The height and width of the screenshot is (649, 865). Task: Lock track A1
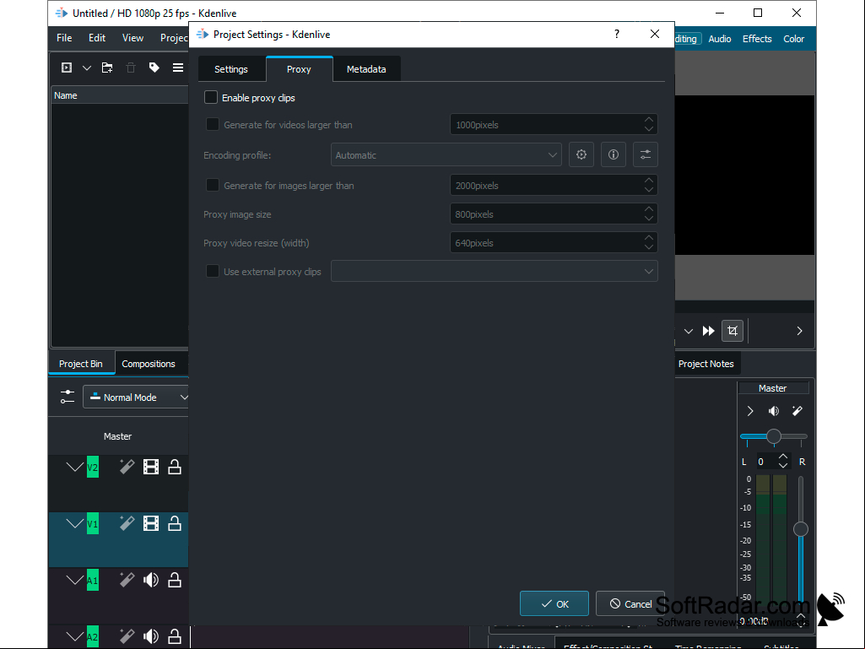[x=175, y=580]
